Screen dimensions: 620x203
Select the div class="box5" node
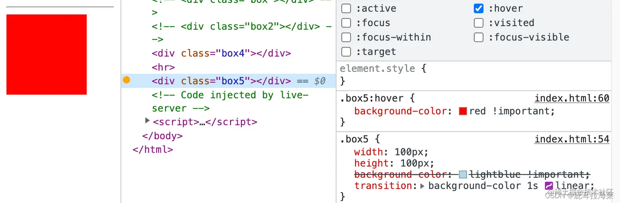click(x=221, y=81)
